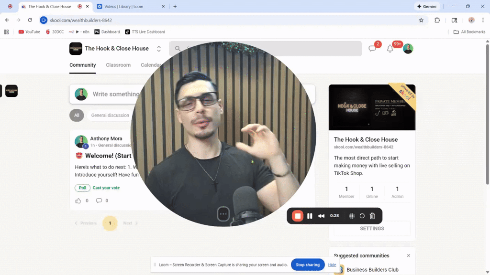The image size is (490, 275).
Task: Open n8n bookmark
Action: click(79, 32)
